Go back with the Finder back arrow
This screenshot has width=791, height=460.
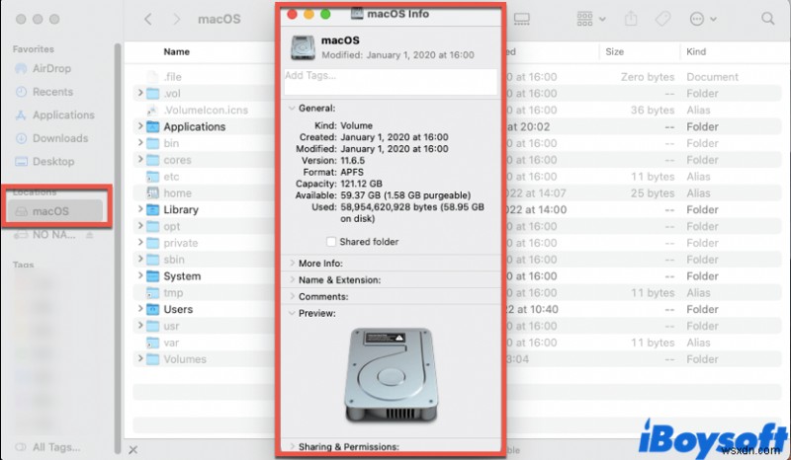(147, 19)
